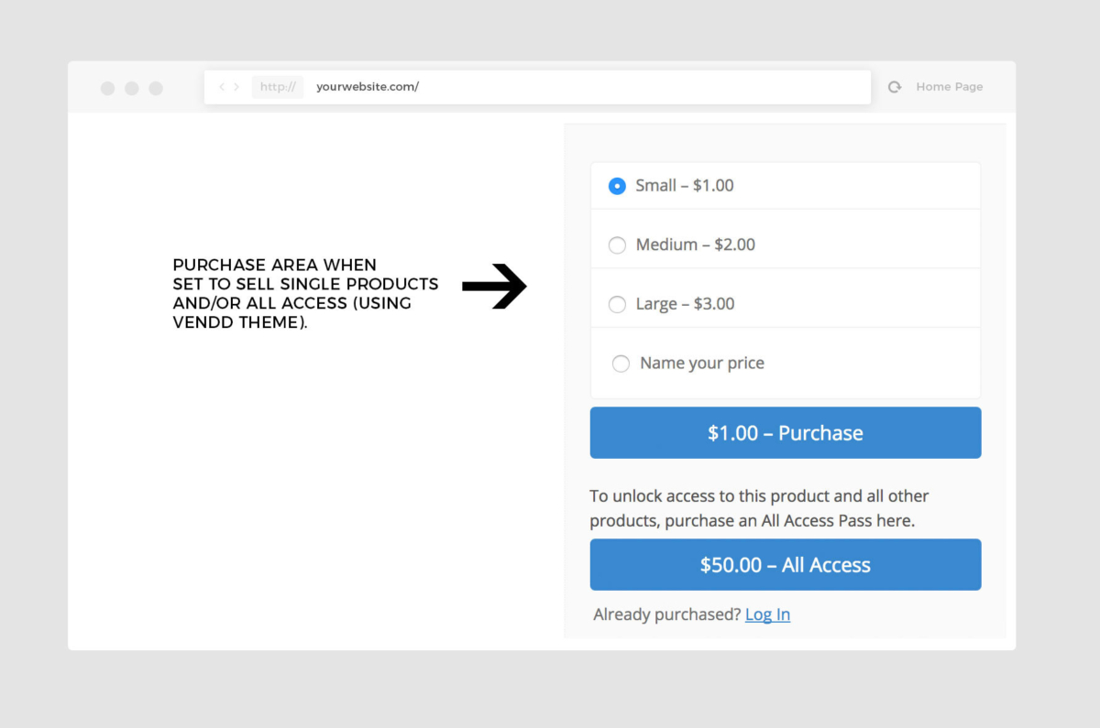Go to Home Page in browser bar
This screenshot has height=728, width=1100.
(949, 87)
